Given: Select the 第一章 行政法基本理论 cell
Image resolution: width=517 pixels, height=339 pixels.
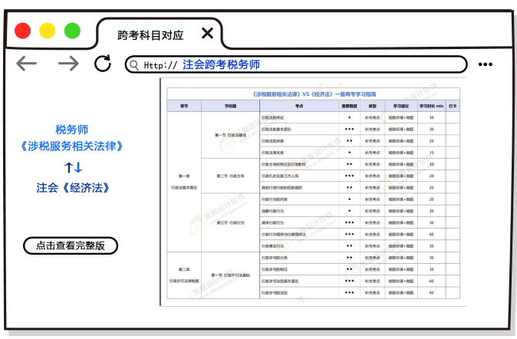Looking at the screenshot, I should point(184,181).
